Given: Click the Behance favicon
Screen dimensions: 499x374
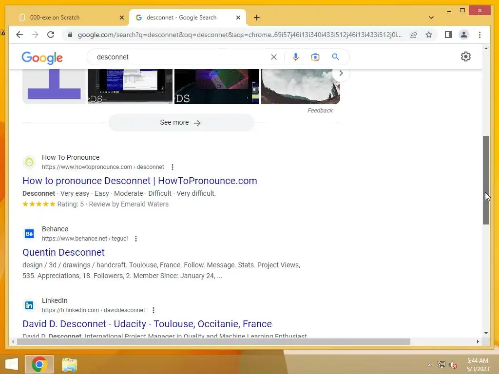Looking at the screenshot, I should click(29, 234).
